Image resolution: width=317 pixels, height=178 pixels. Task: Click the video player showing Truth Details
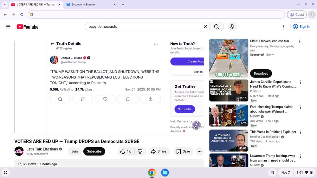109,86
